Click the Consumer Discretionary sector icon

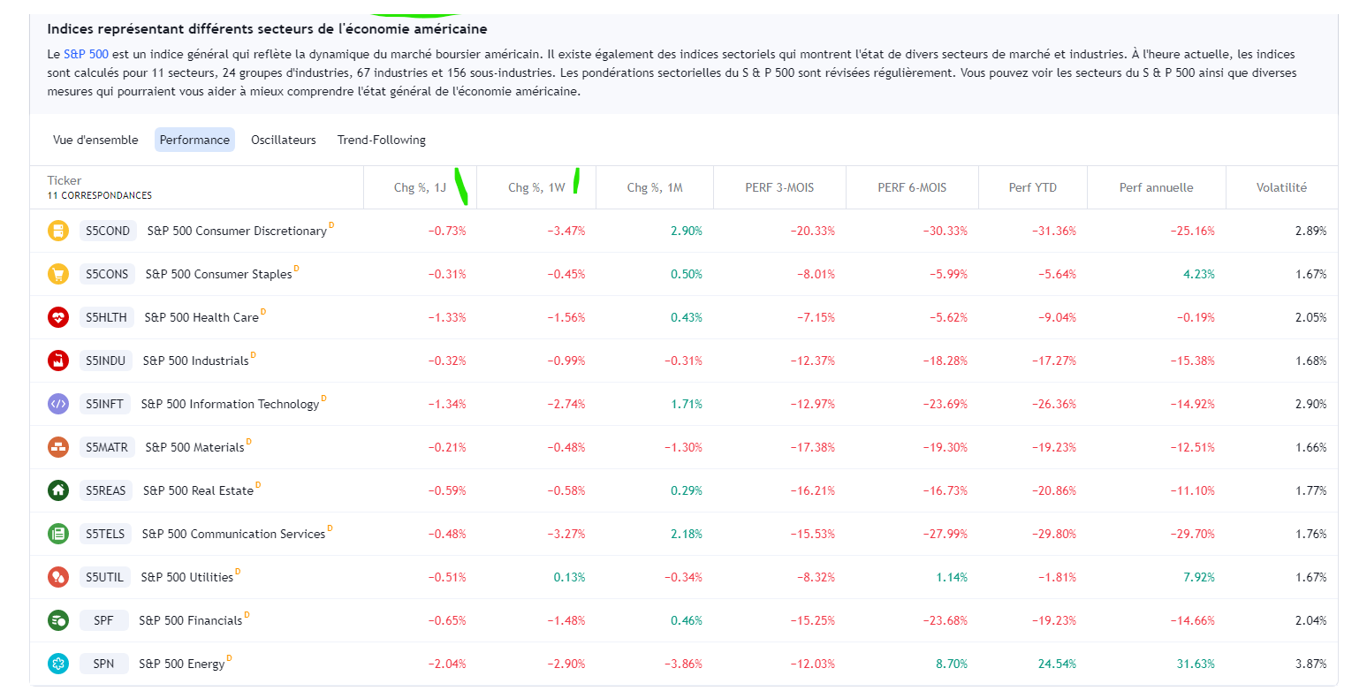[x=58, y=232]
